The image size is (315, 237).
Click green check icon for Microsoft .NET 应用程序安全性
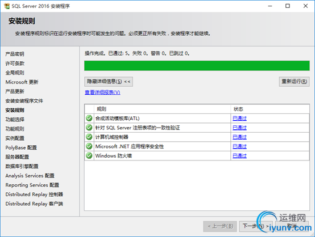(89, 146)
